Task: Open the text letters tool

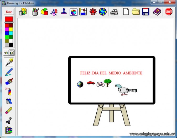Action: [54, 12]
